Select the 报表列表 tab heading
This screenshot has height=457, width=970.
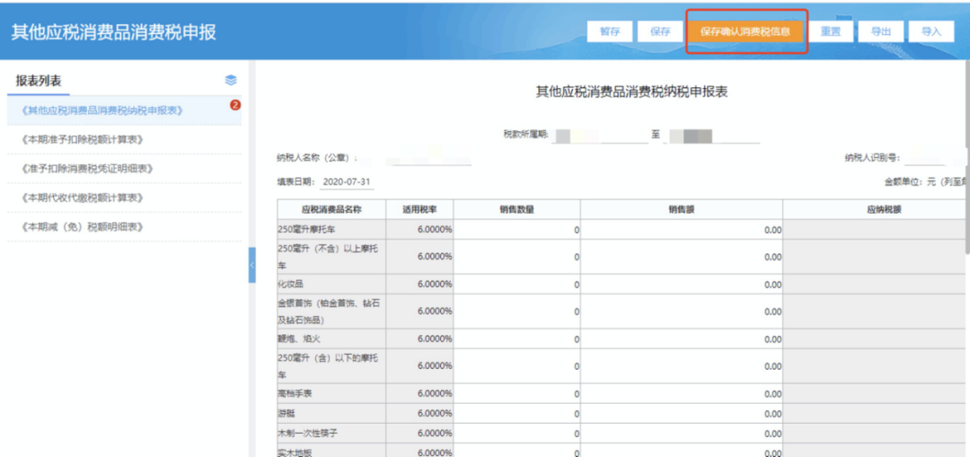coord(39,81)
